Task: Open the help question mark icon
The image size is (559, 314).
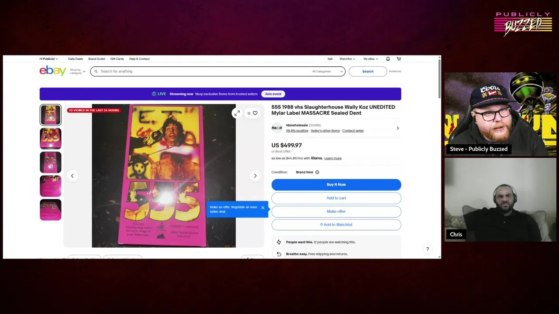Action: click(x=428, y=249)
